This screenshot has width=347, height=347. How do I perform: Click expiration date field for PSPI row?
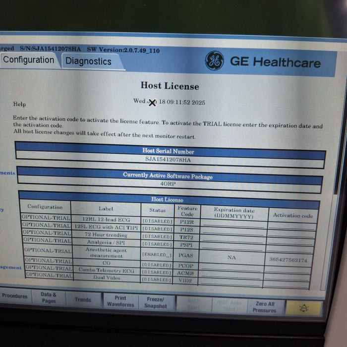pyautogui.click(x=232, y=247)
